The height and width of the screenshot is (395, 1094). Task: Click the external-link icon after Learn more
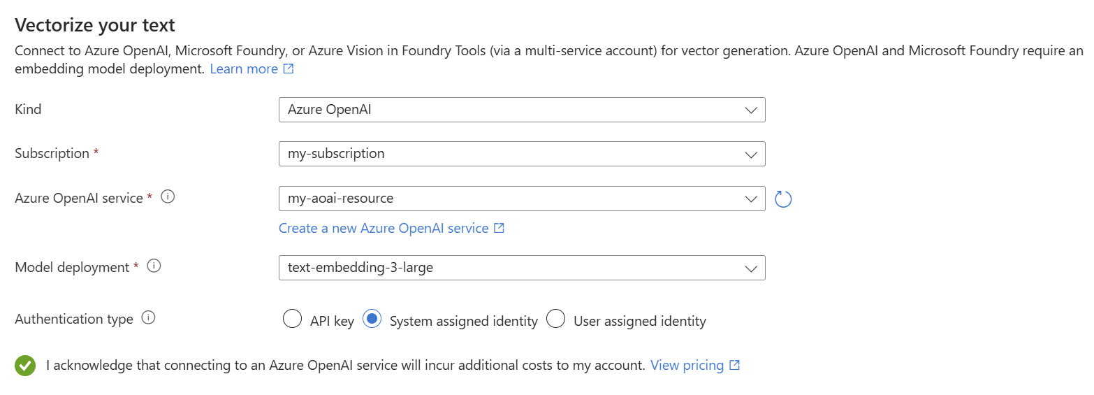coord(289,69)
